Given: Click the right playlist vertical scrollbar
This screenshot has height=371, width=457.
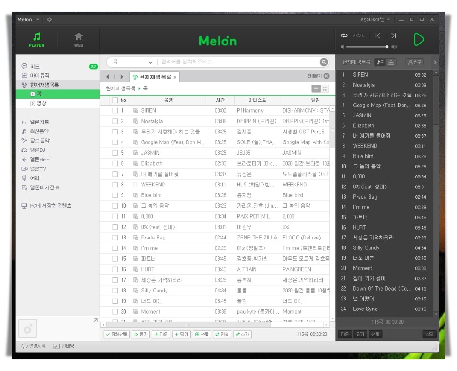Looking at the screenshot, I should 436,100.
